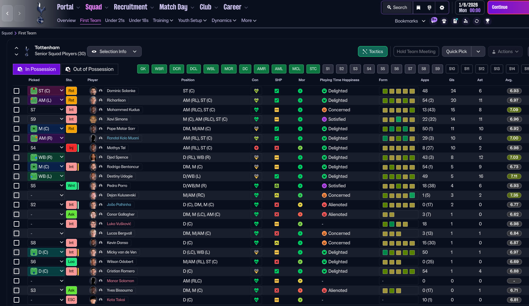Click the shirt icon in the bookmarks bar
The height and width of the screenshot is (306, 529).
(444, 21)
